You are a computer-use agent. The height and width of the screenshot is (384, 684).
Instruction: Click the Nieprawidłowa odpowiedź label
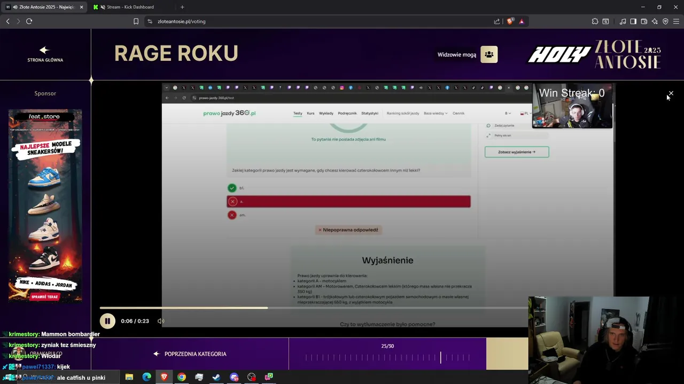coord(348,230)
